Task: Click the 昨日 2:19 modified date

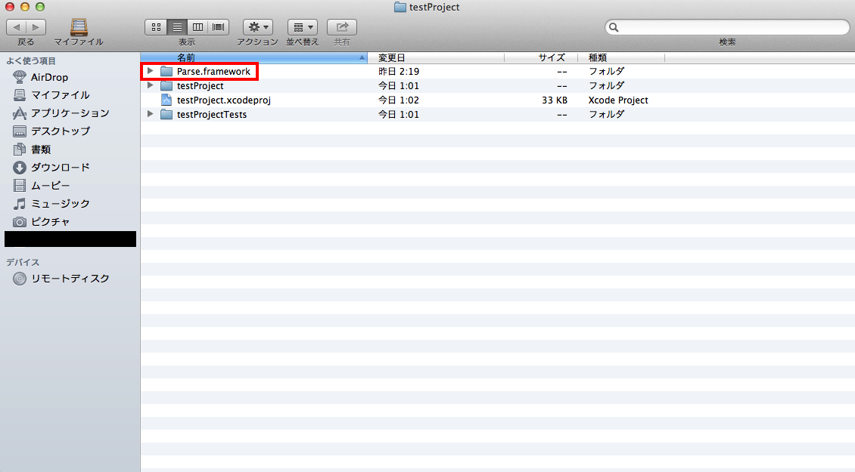Action: (x=399, y=71)
